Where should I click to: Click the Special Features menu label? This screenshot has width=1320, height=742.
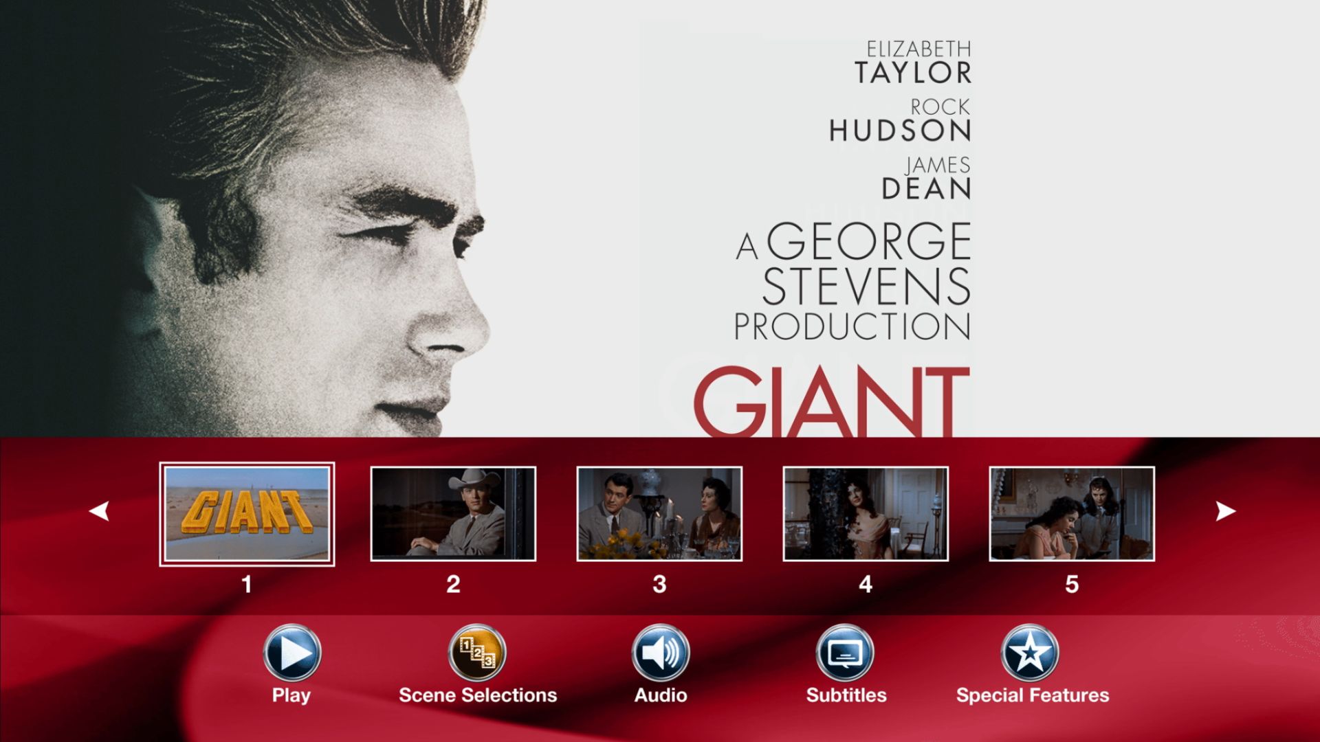click(x=1033, y=695)
